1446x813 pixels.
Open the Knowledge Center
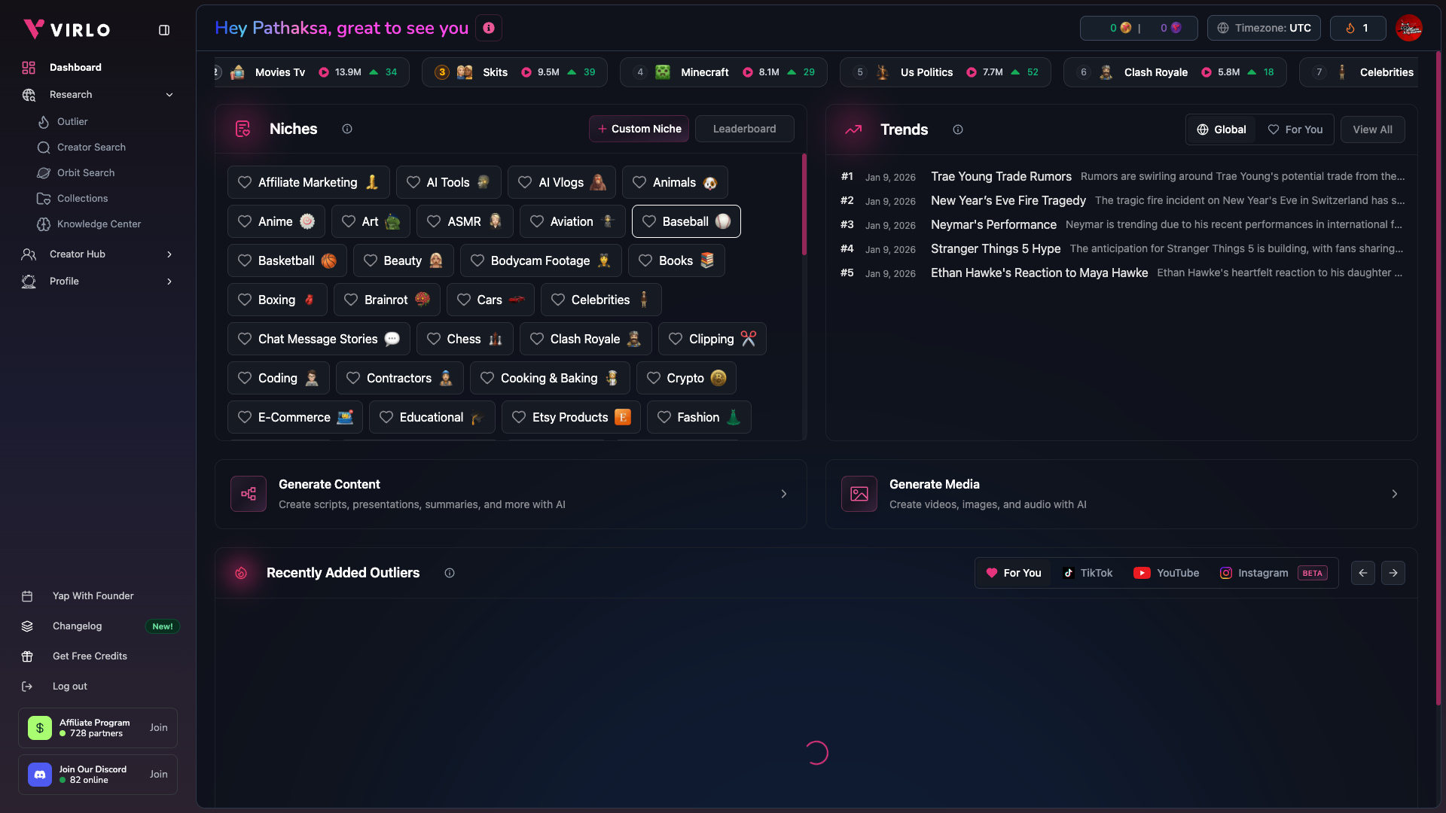click(99, 224)
